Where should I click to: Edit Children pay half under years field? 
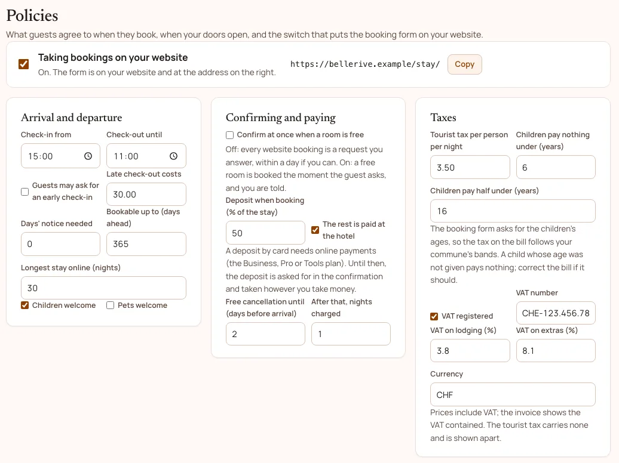[x=513, y=211]
